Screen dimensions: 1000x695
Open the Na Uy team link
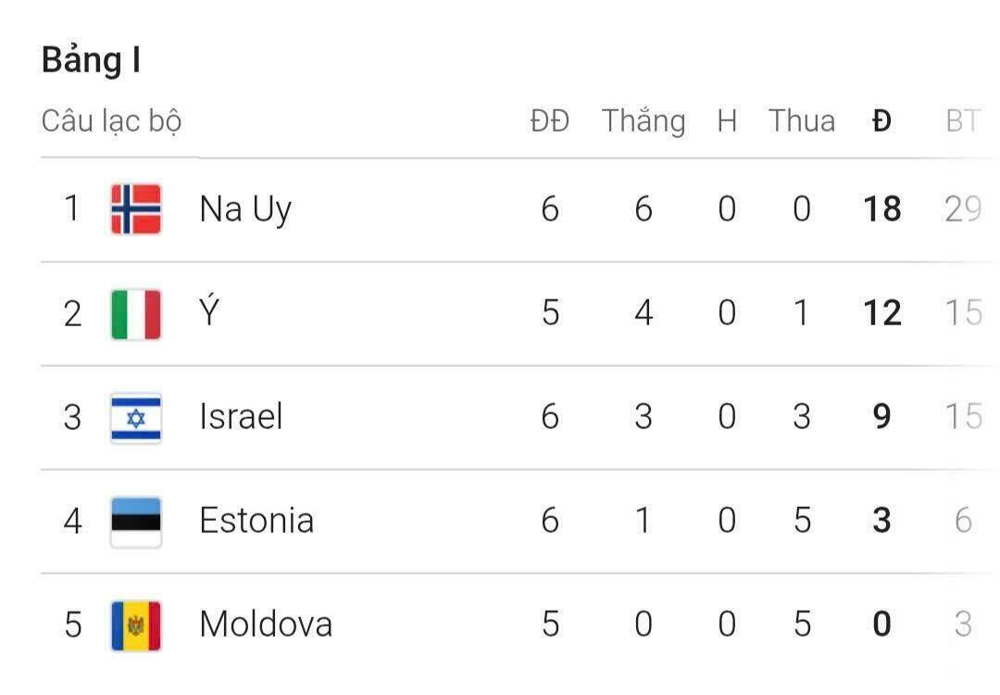click(x=245, y=209)
